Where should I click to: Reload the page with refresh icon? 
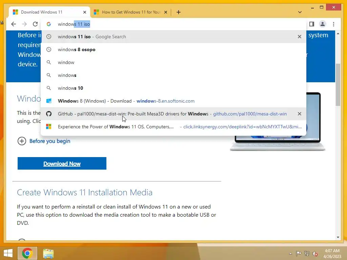(x=35, y=24)
